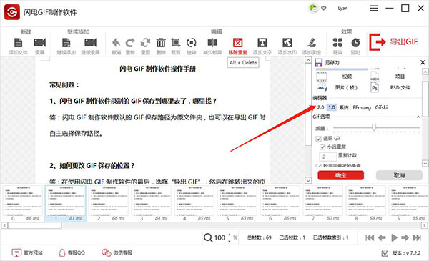This screenshot has height=261, width=429.
Task: Click the 添加文件 add file icon
Action: coord(18,43)
